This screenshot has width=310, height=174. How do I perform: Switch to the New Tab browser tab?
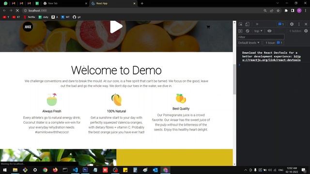[x=65, y=3]
